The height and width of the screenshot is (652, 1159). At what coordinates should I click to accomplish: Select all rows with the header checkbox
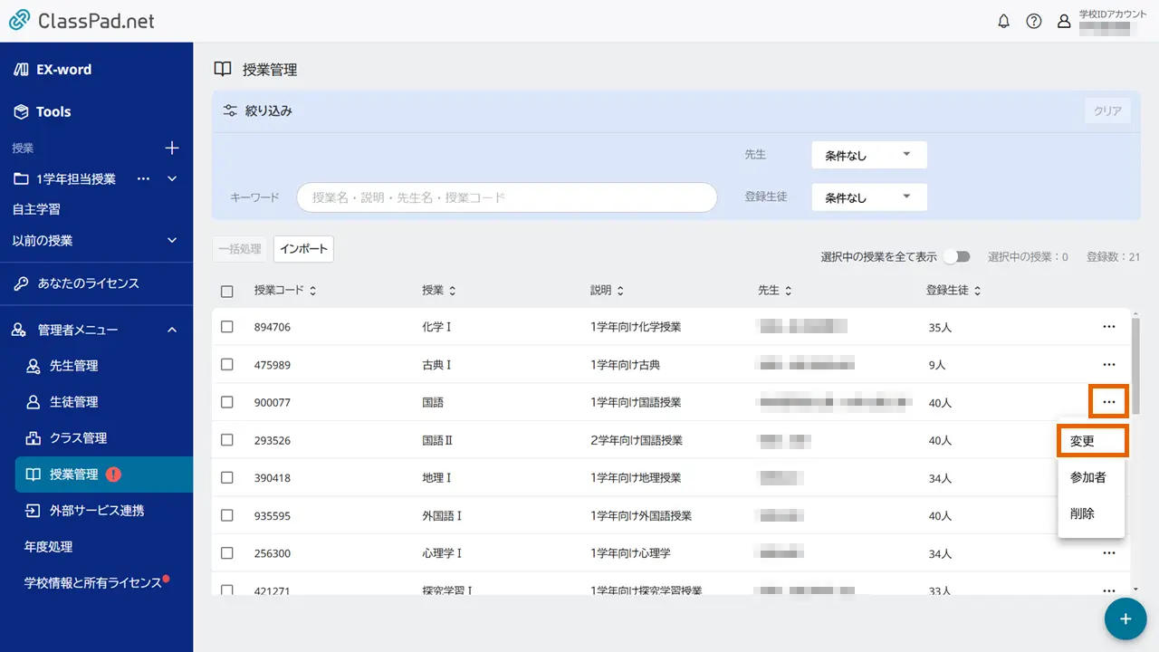(227, 289)
